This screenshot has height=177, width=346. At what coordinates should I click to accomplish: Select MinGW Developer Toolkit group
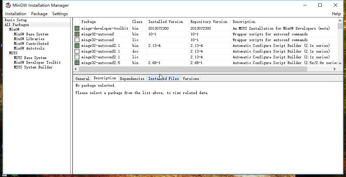[x=37, y=62]
